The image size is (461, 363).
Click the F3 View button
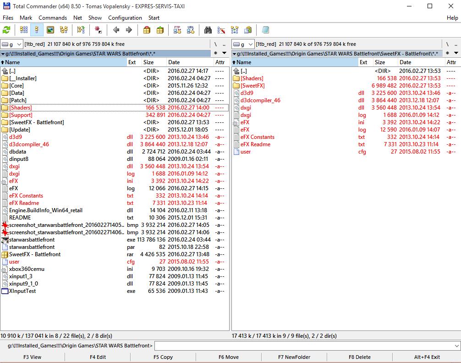[x=33, y=357]
